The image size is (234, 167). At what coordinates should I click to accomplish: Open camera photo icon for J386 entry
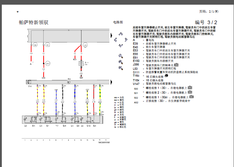click(x=176, y=65)
